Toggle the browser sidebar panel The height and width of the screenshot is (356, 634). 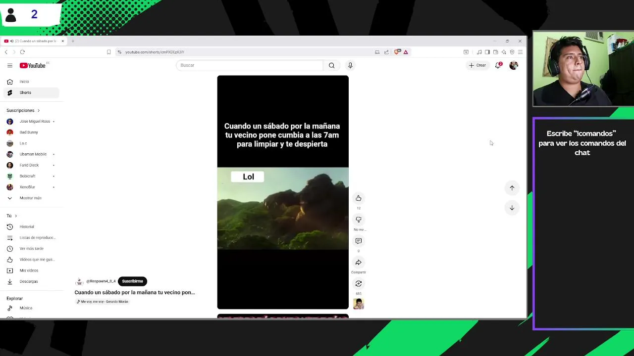pos(487,52)
